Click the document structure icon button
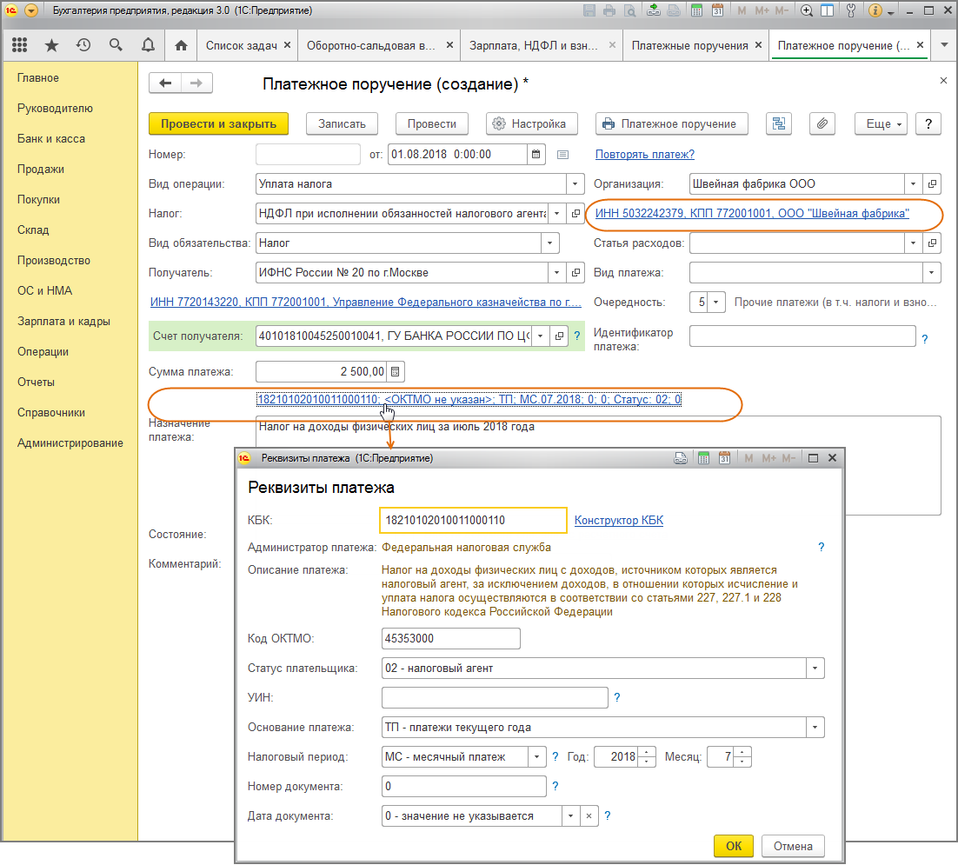The image size is (958, 865). tap(778, 123)
